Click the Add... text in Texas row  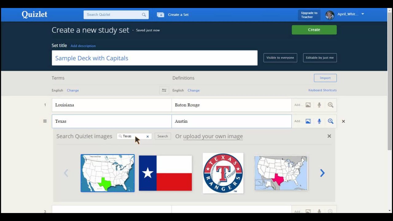pos(298,121)
